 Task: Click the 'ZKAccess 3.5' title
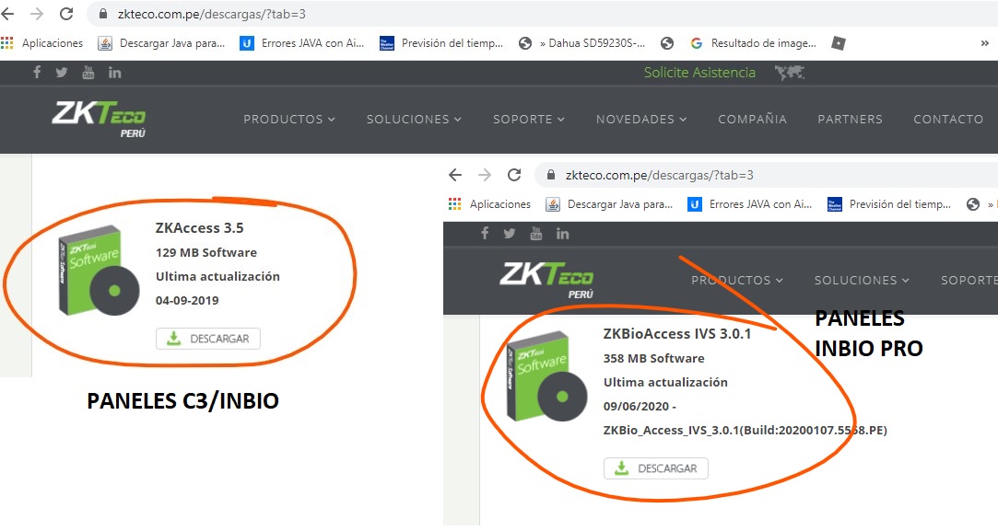[199, 227]
